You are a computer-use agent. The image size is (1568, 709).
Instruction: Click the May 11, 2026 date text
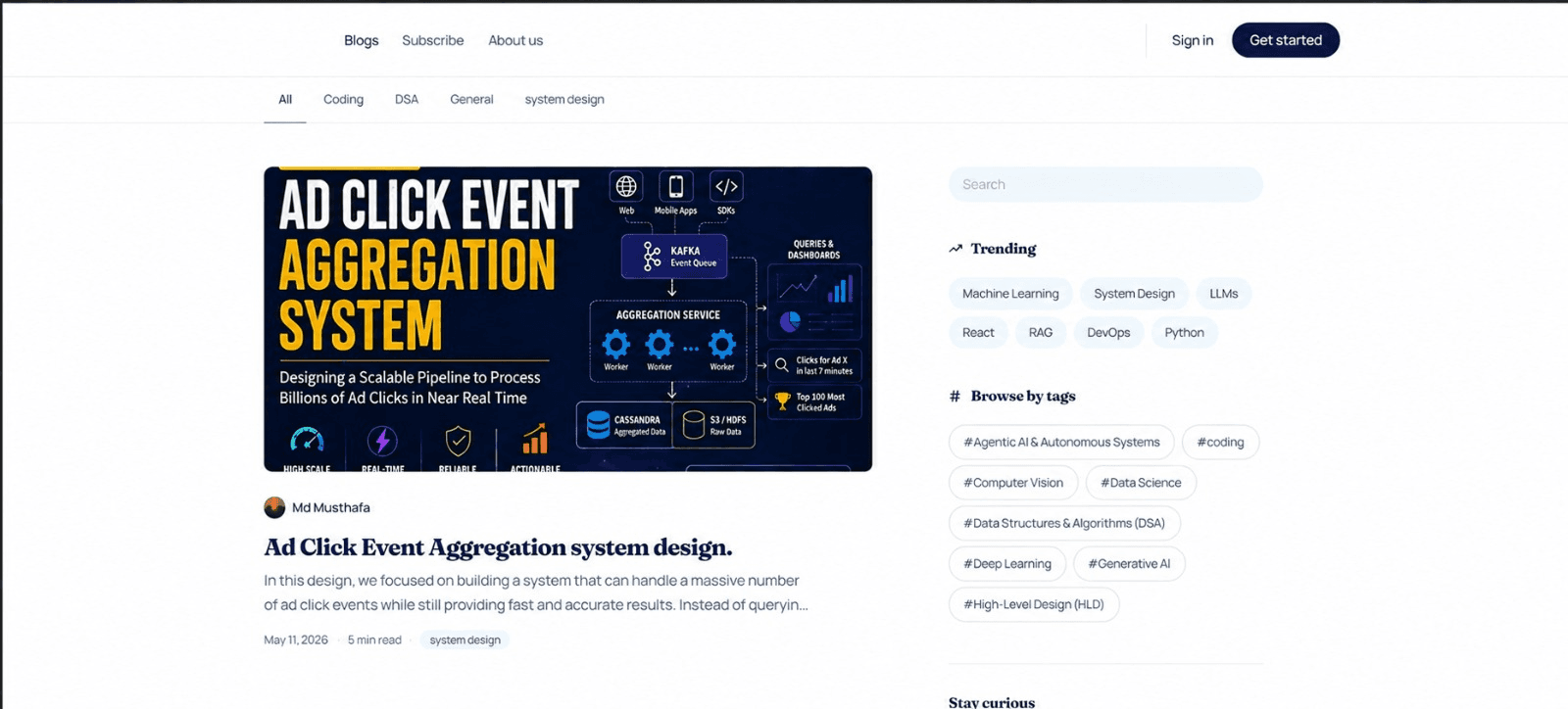coord(296,639)
